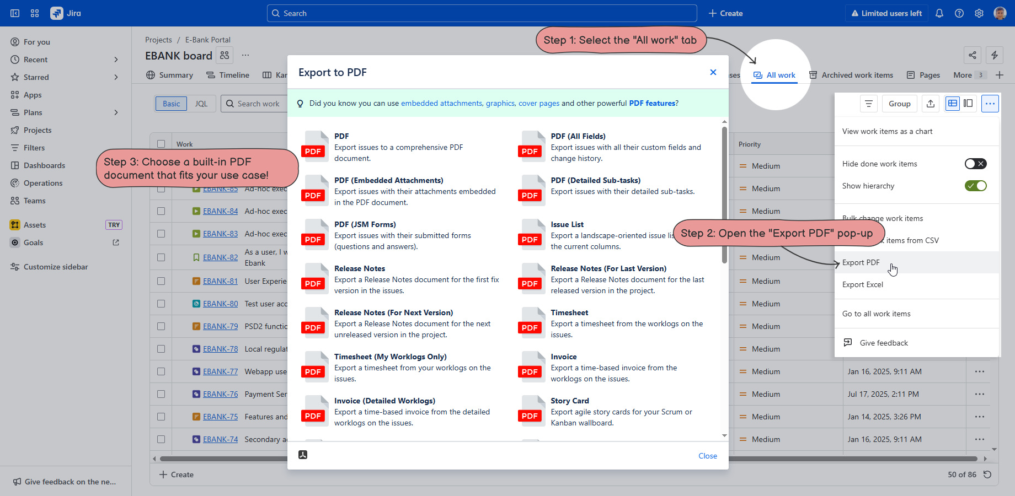Screen dimensions: 1015x496
Task: Expand the Starred sidebar chevron
Action: [116, 77]
